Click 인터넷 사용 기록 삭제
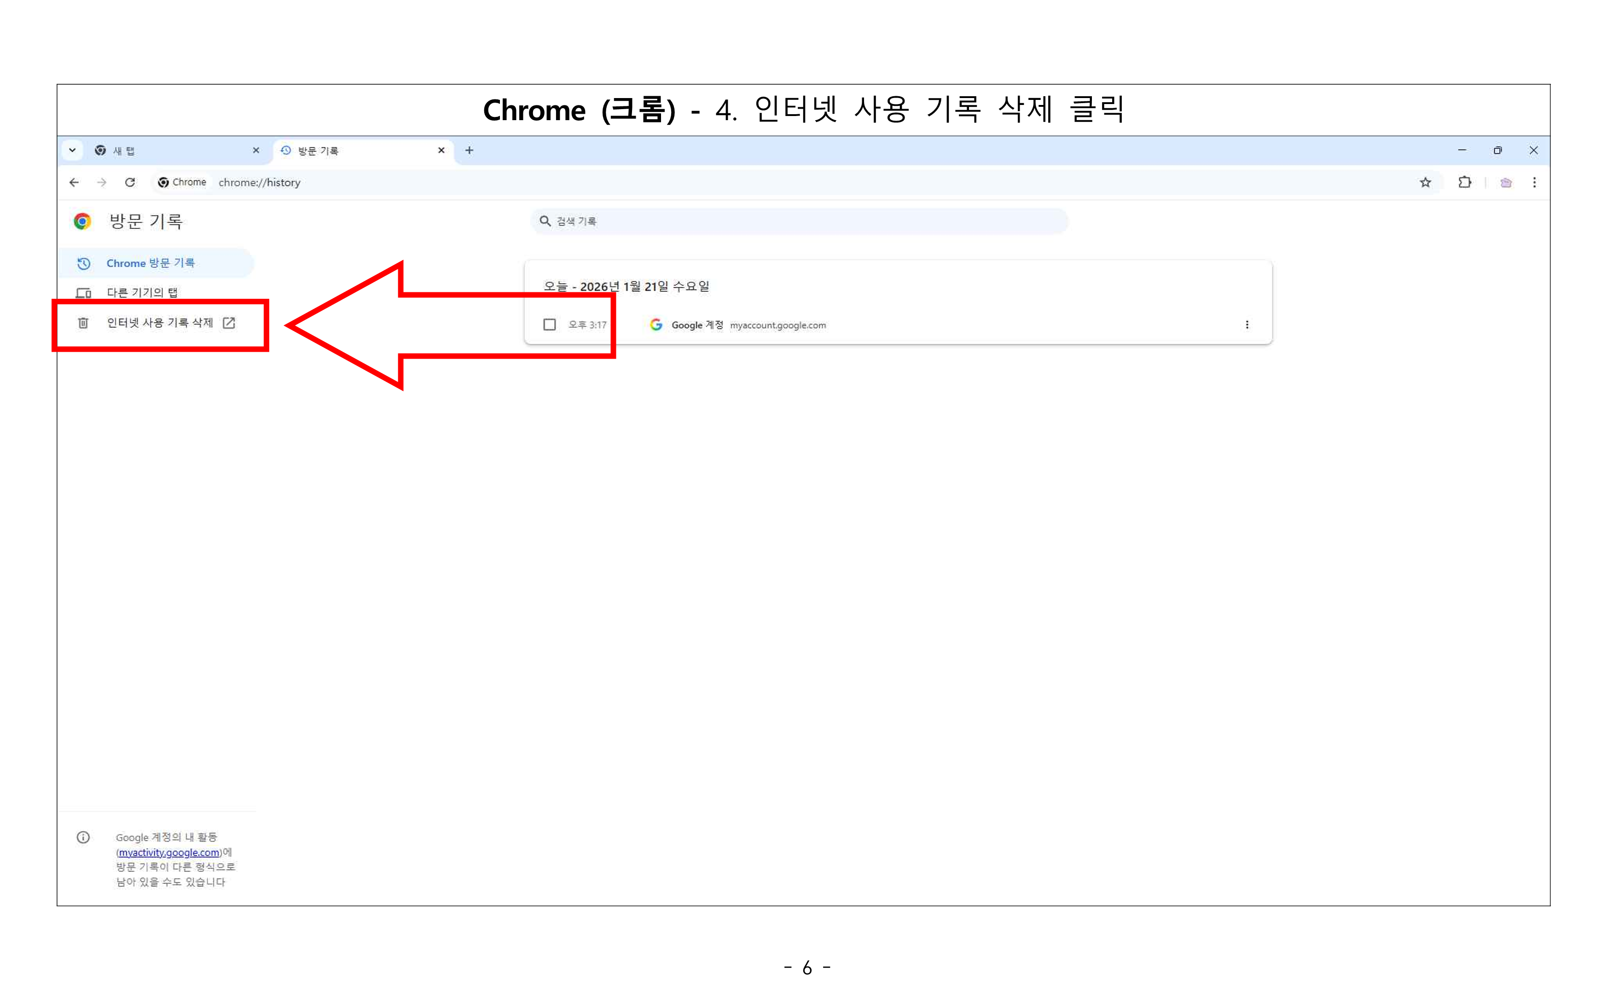Image resolution: width=1613 pixels, height=1005 pixels. (160, 323)
